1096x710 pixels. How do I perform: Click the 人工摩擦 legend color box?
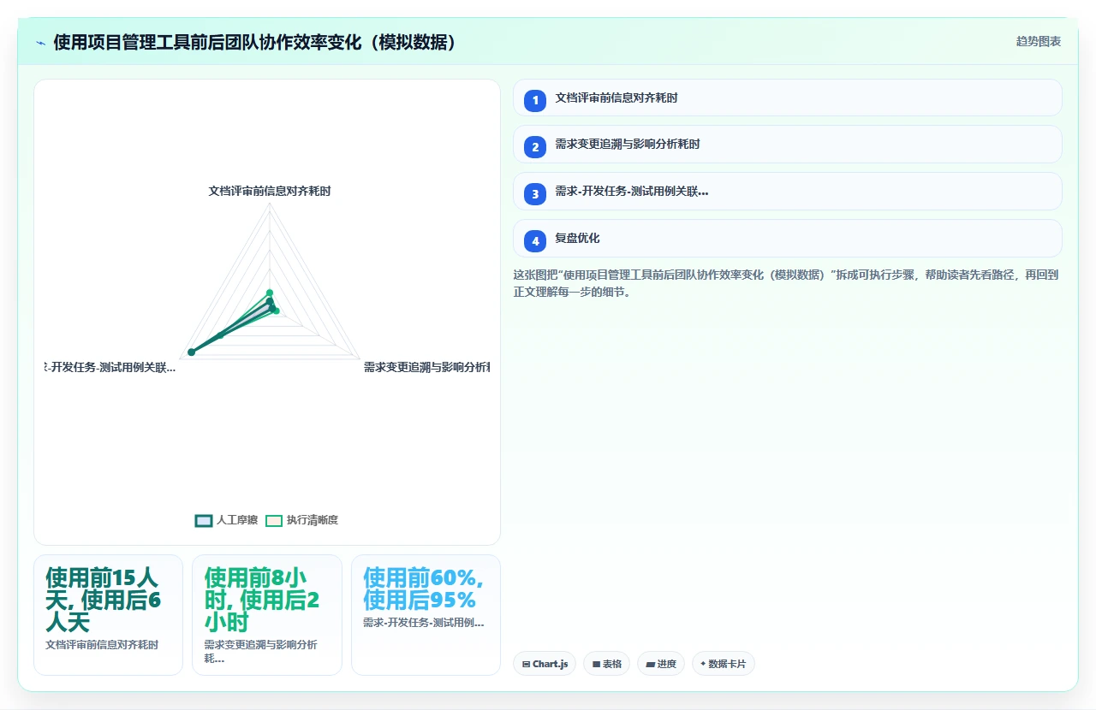point(204,520)
